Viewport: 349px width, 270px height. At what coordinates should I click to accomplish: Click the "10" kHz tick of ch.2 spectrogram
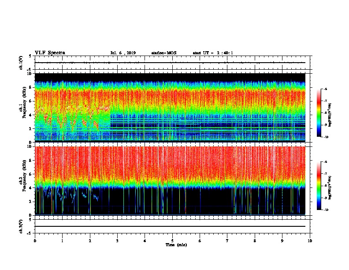click(30, 146)
